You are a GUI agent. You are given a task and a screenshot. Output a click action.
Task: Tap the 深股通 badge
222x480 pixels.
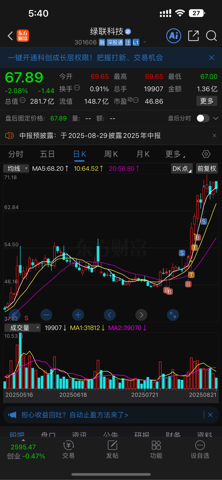click(115, 42)
